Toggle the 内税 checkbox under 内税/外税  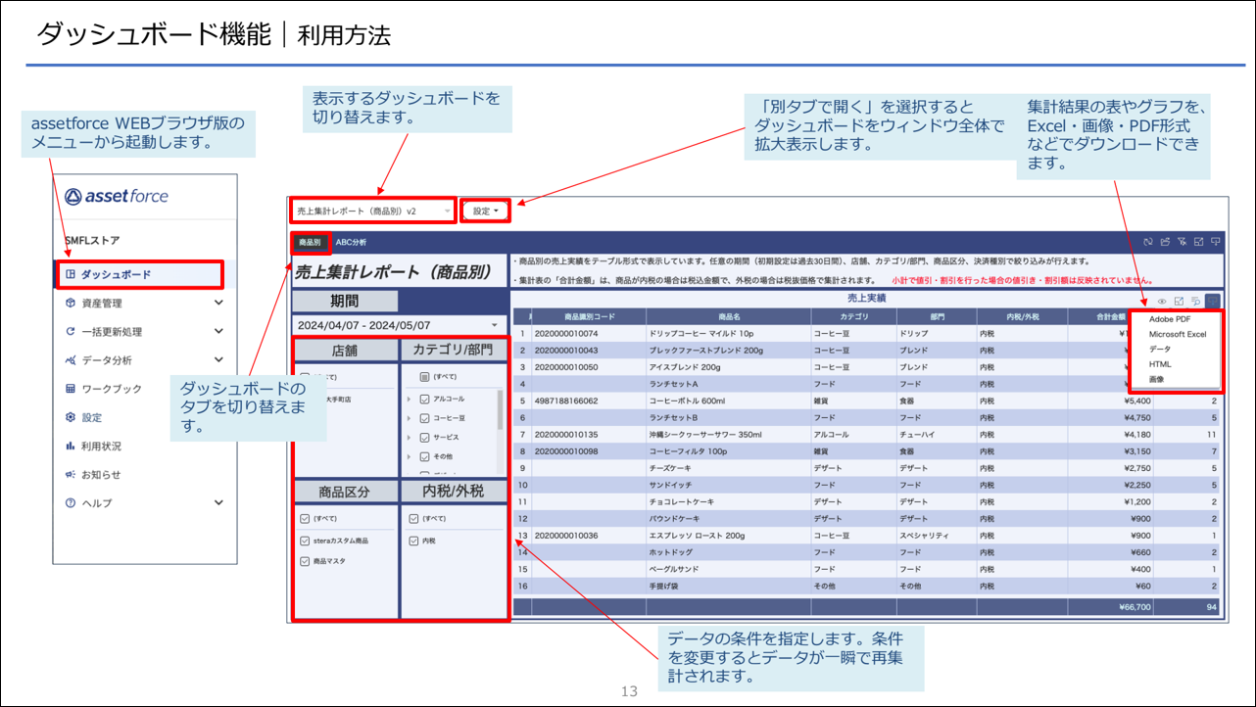click(412, 541)
